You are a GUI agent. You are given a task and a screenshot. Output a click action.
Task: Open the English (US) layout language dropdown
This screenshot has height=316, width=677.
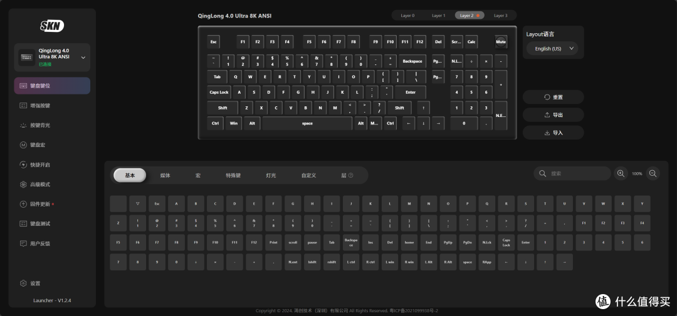pyautogui.click(x=552, y=49)
